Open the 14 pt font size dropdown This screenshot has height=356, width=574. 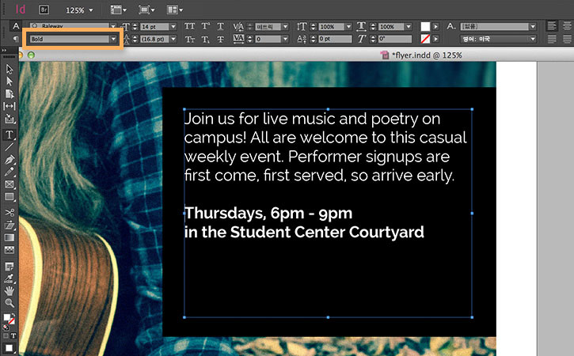tap(173, 26)
